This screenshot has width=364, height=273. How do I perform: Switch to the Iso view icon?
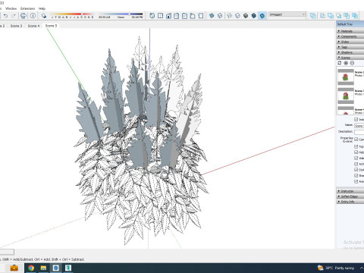152,16
